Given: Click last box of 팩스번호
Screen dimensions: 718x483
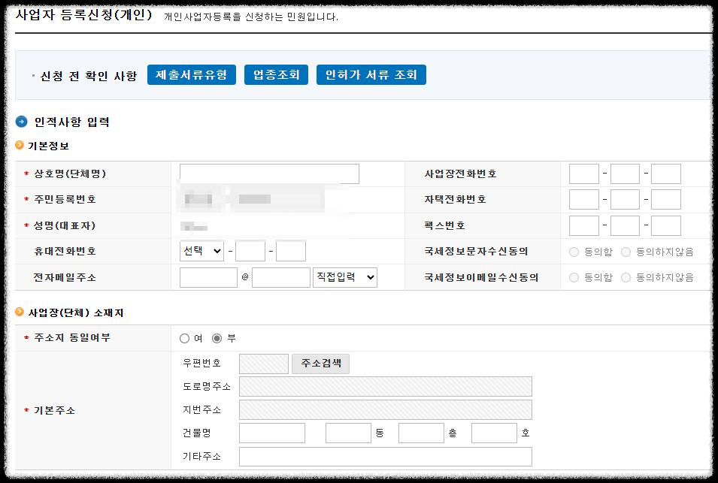Looking at the screenshot, I should point(666,226).
